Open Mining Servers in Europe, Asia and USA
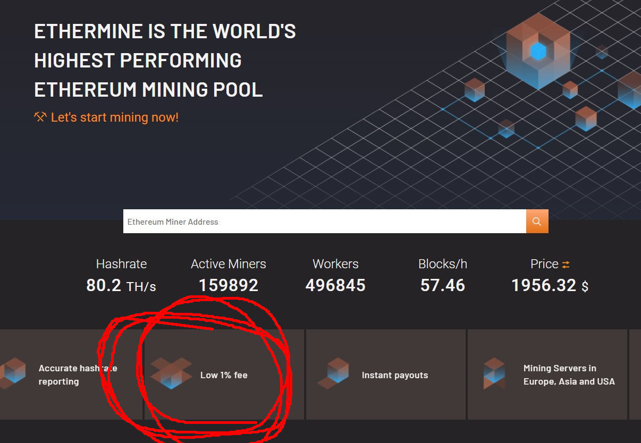 [547, 374]
